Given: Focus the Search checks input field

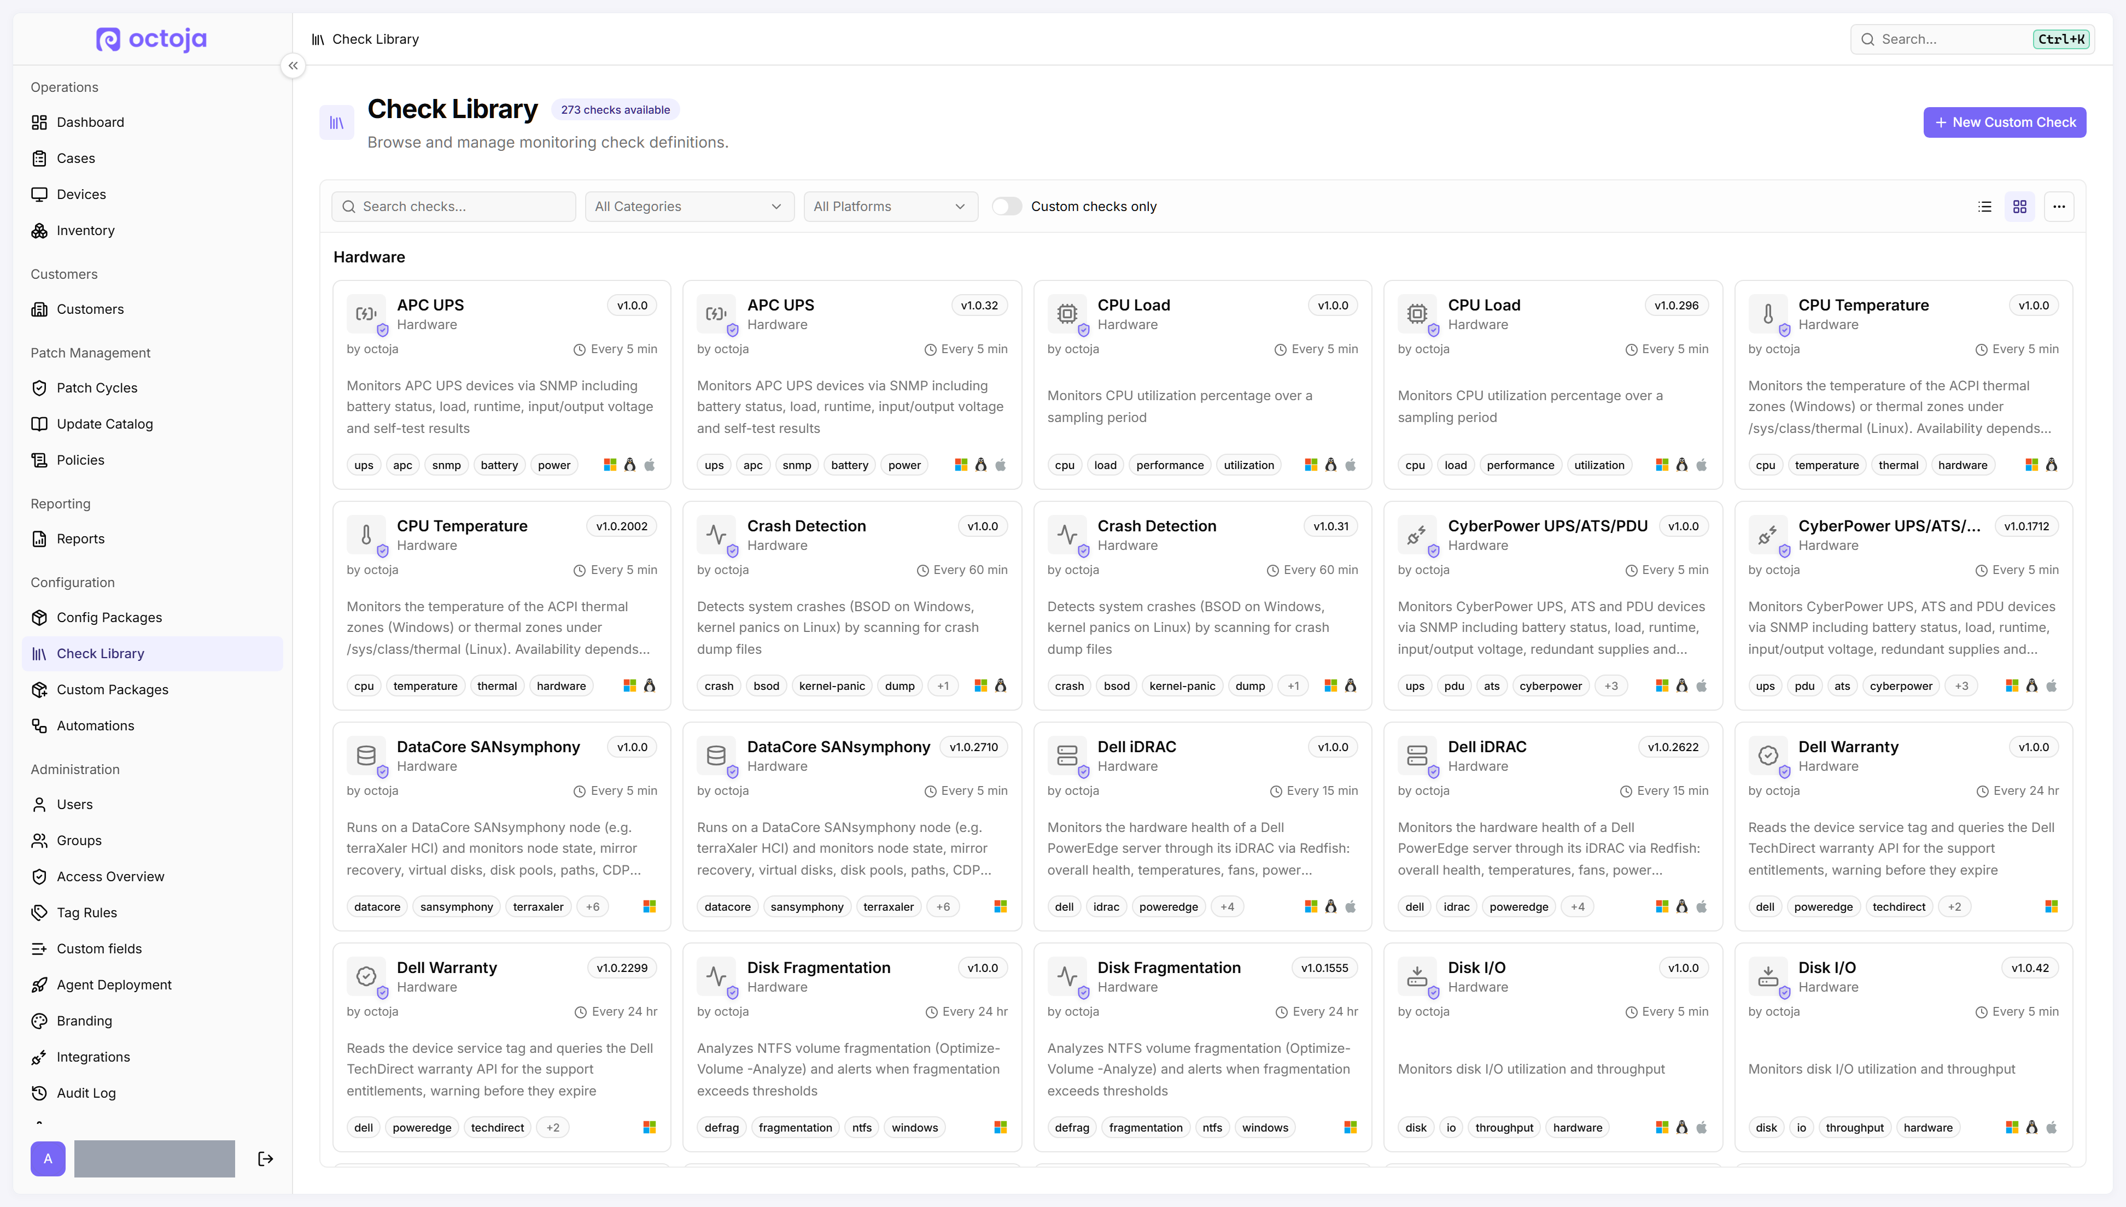Looking at the screenshot, I should (453, 207).
